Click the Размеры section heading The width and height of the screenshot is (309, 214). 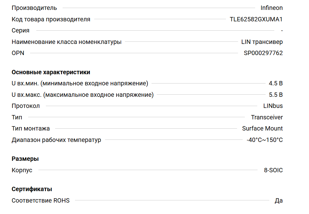pyautogui.click(x=25, y=159)
